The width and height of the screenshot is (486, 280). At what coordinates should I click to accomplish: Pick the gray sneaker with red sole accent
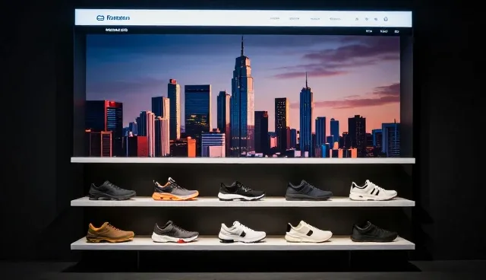(175, 231)
